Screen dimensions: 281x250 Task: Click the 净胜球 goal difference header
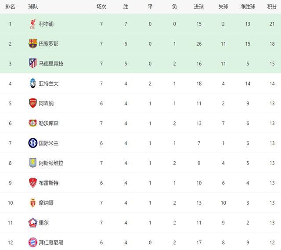[x=248, y=7]
